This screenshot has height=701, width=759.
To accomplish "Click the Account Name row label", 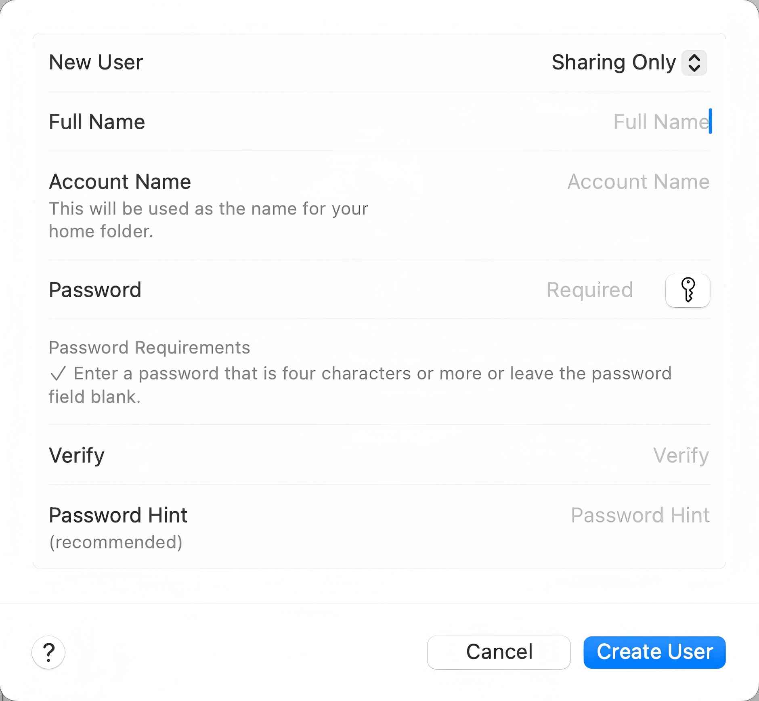I will pyautogui.click(x=120, y=182).
